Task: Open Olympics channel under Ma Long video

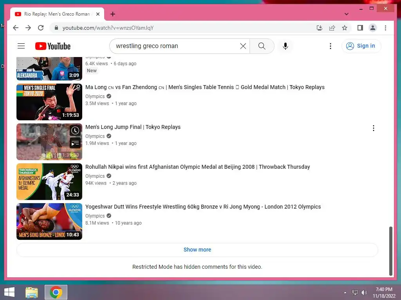Action: [95, 96]
